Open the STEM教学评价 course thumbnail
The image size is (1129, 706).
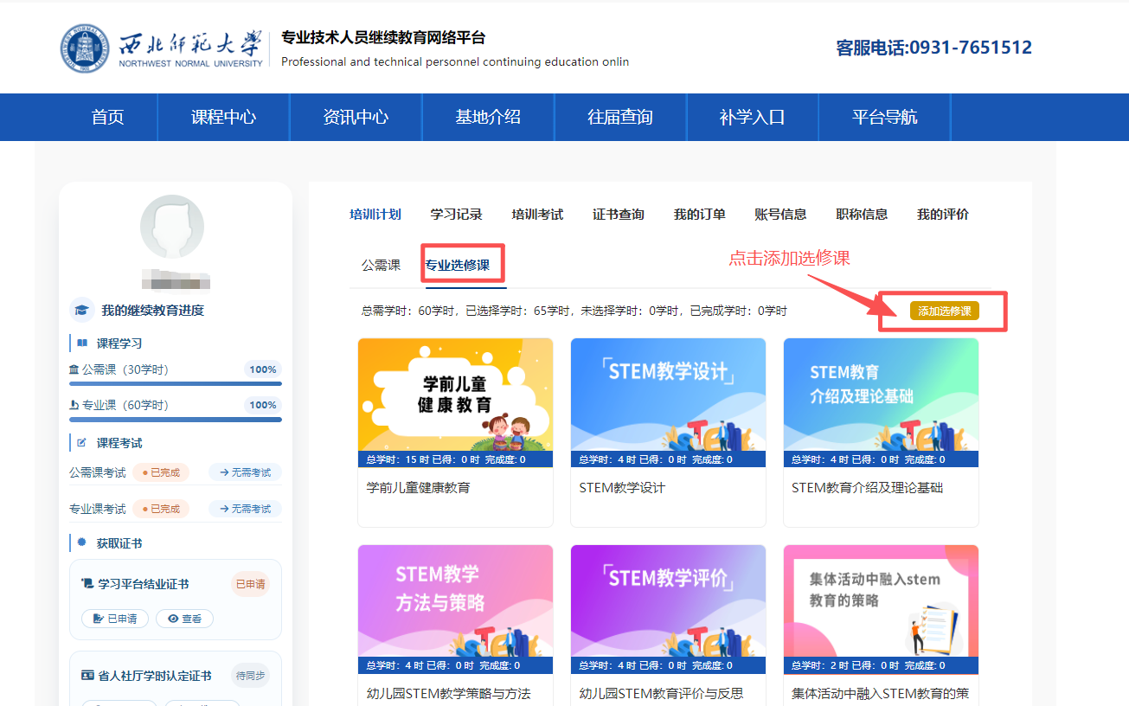click(x=668, y=609)
